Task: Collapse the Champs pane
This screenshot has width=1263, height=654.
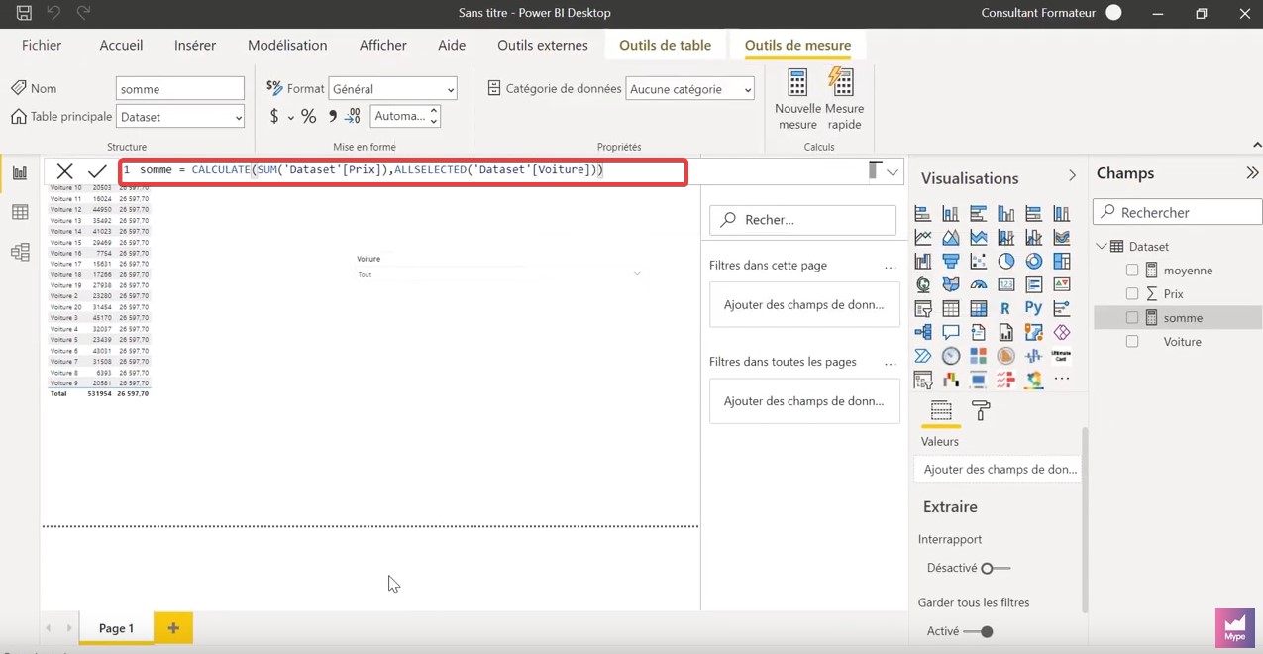Action: coord(1252,173)
